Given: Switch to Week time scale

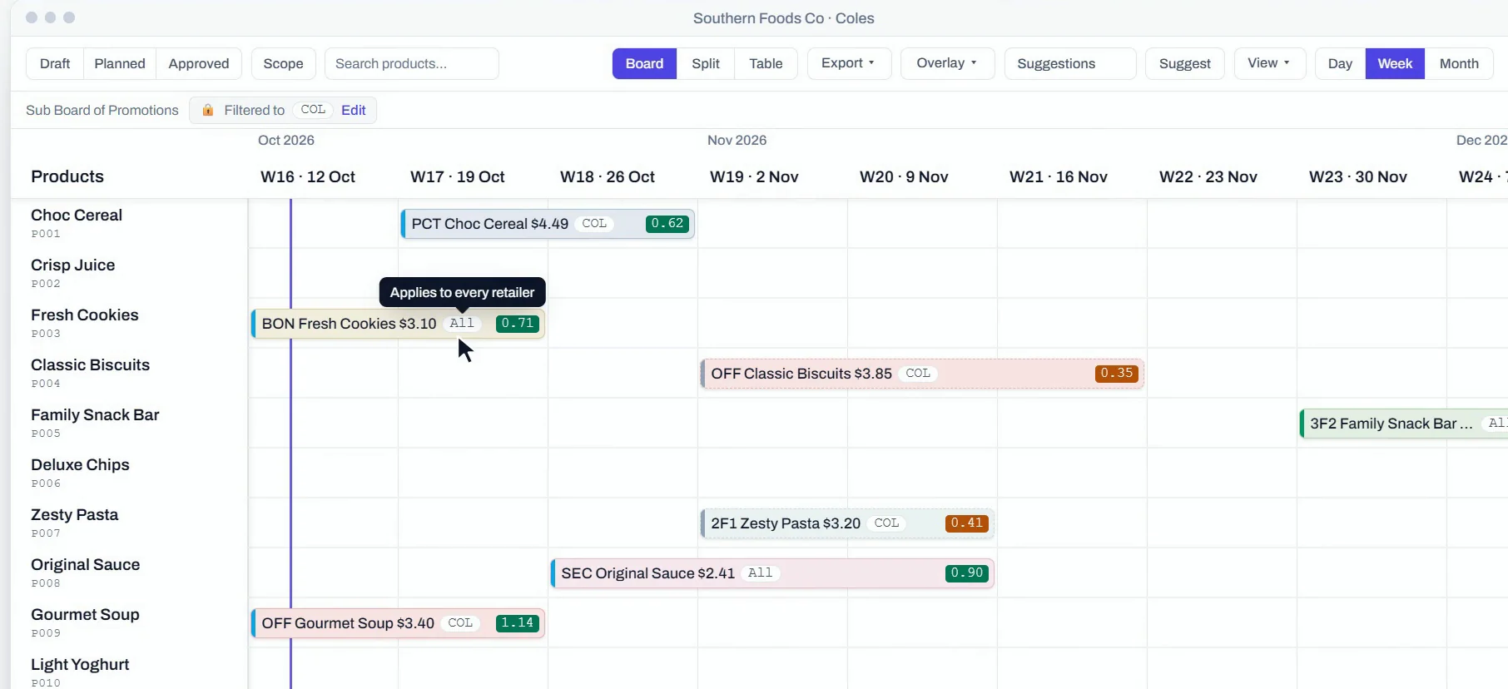Looking at the screenshot, I should point(1395,63).
